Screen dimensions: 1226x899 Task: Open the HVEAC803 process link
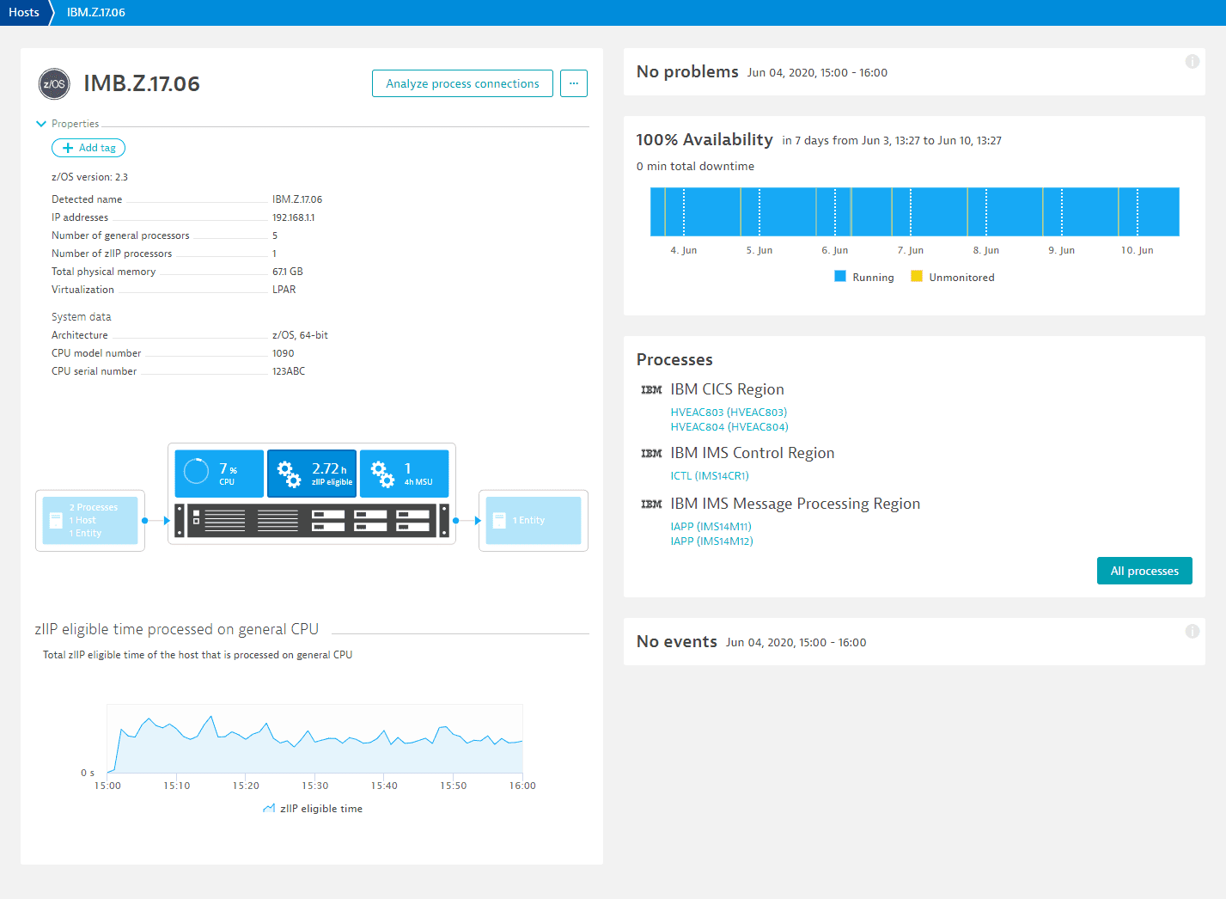[729, 413]
